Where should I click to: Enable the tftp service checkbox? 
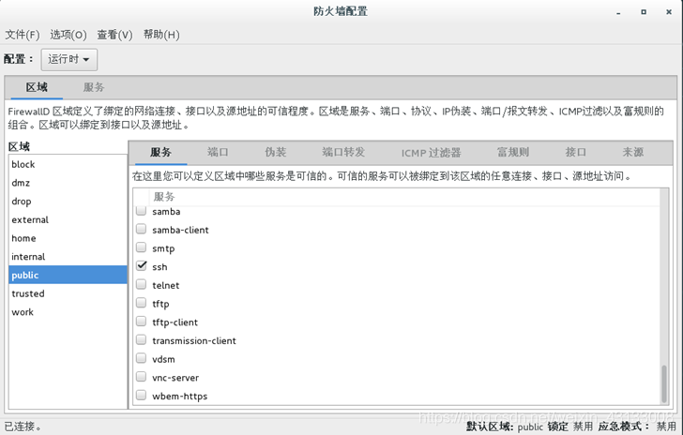click(x=141, y=303)
